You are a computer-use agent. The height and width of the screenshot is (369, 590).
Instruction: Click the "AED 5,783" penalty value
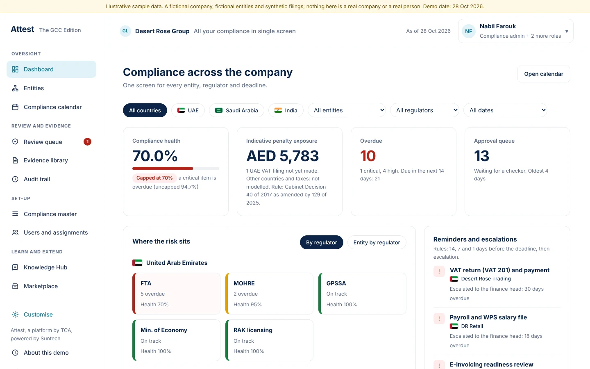click(282, 156)
